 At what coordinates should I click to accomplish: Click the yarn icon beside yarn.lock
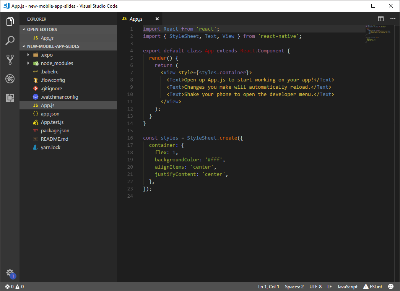[36, 148]
